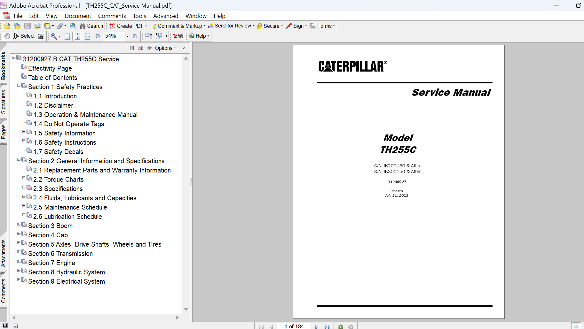Delete bookmark using the trash icon
This screenshot has width=584, height=329.
point(132,48)
